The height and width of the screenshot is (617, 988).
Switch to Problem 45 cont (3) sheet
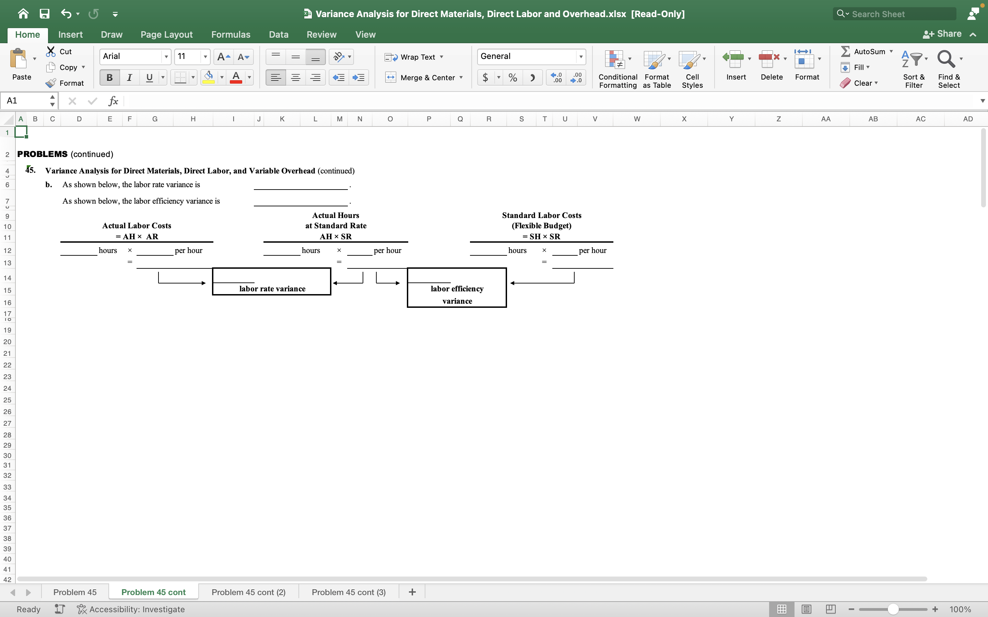tap(349, 592)
